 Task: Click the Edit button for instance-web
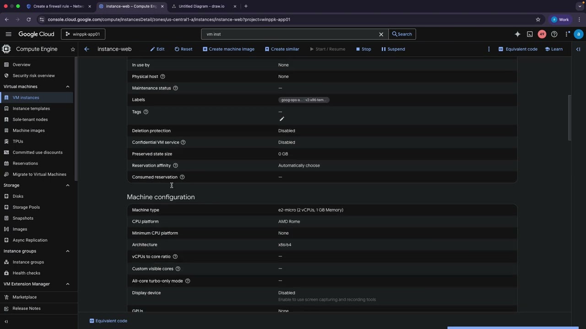[x=157, y=49]
